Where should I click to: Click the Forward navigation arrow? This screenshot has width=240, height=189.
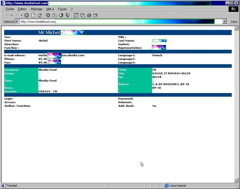point(17,15)
